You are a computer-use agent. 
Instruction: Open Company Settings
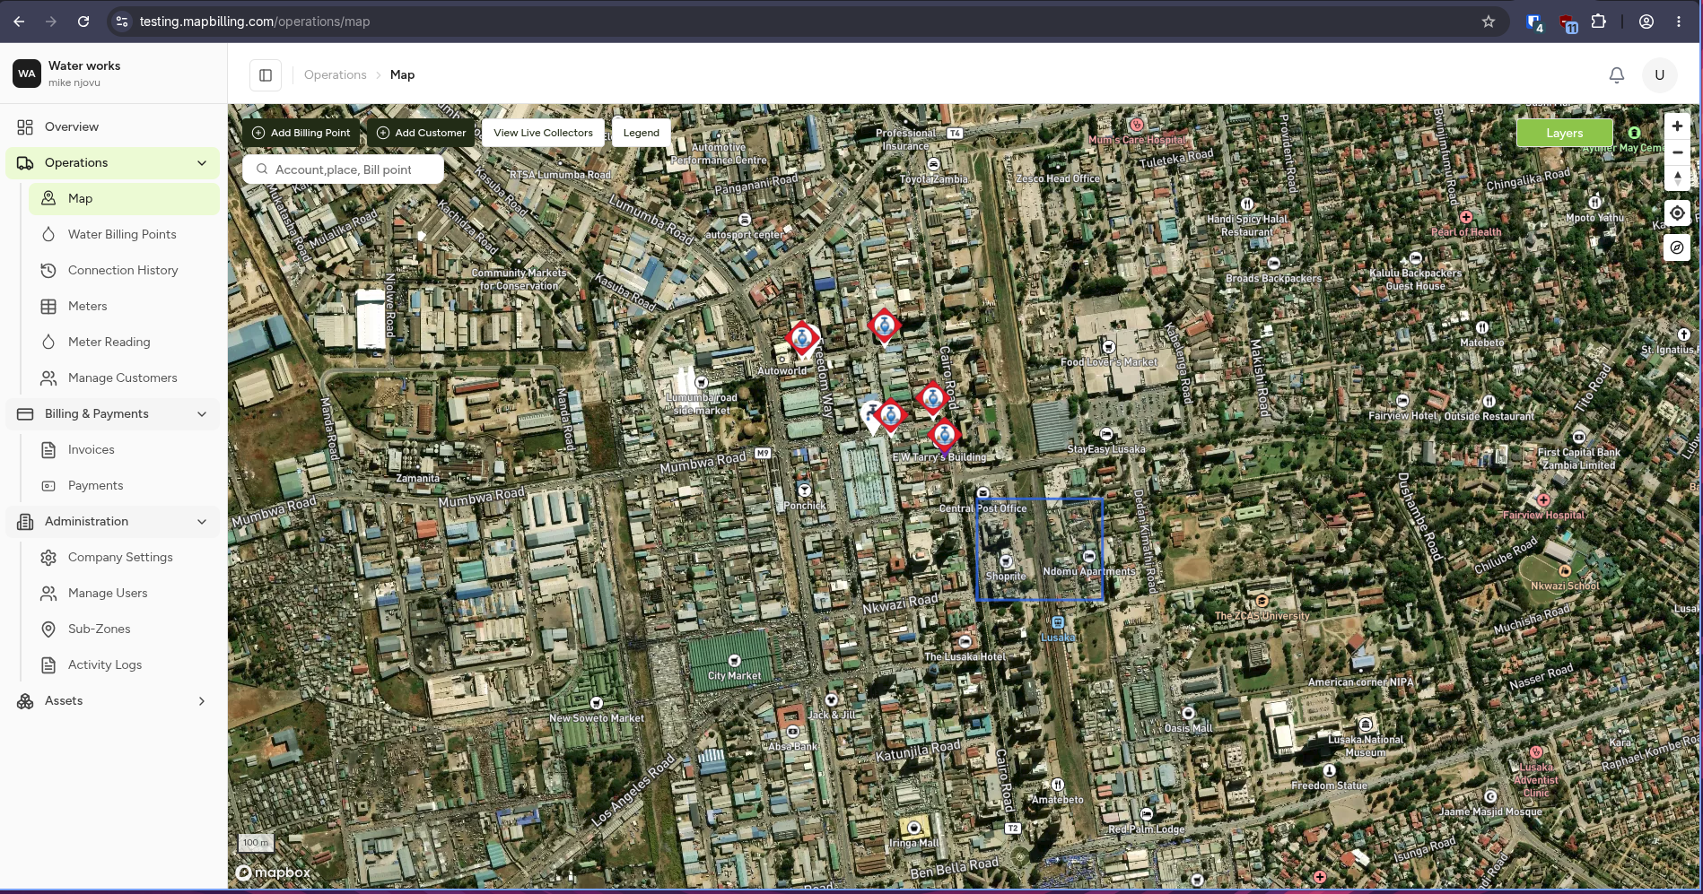tap(124, 558)
